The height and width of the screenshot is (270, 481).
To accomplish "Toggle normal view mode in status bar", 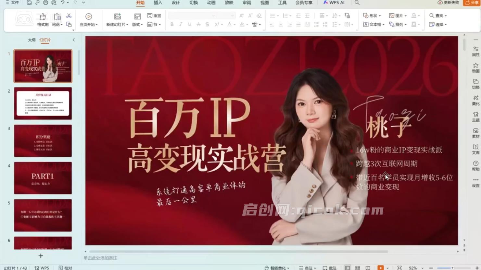I will (x=348, y=268).
